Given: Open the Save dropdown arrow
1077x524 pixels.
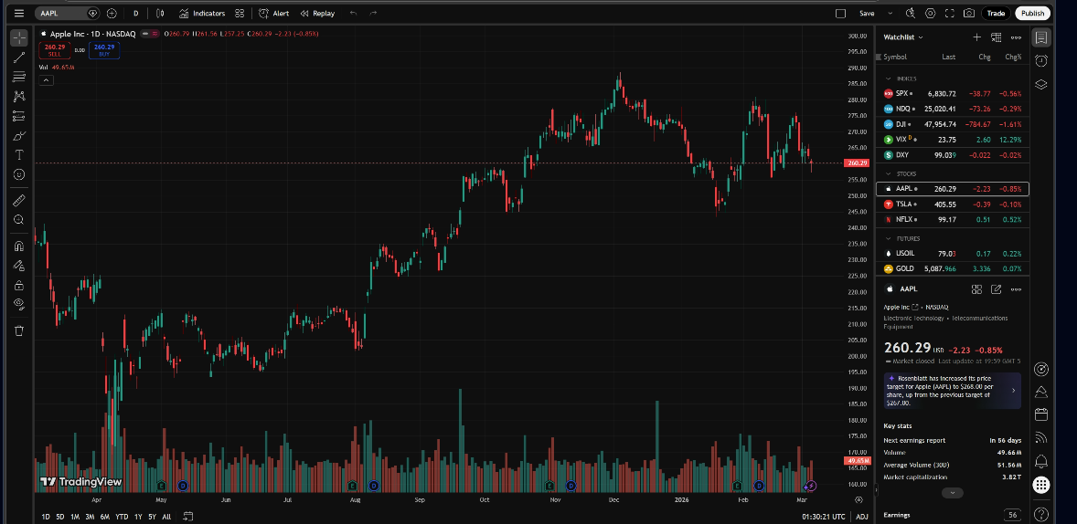Looking at the screenshot, I should pyautogui.click(x=890, y=13).
